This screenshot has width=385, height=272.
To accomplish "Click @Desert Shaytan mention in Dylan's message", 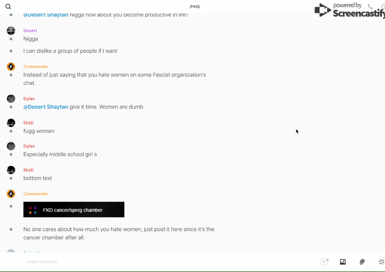I will [x=45, y=107].
